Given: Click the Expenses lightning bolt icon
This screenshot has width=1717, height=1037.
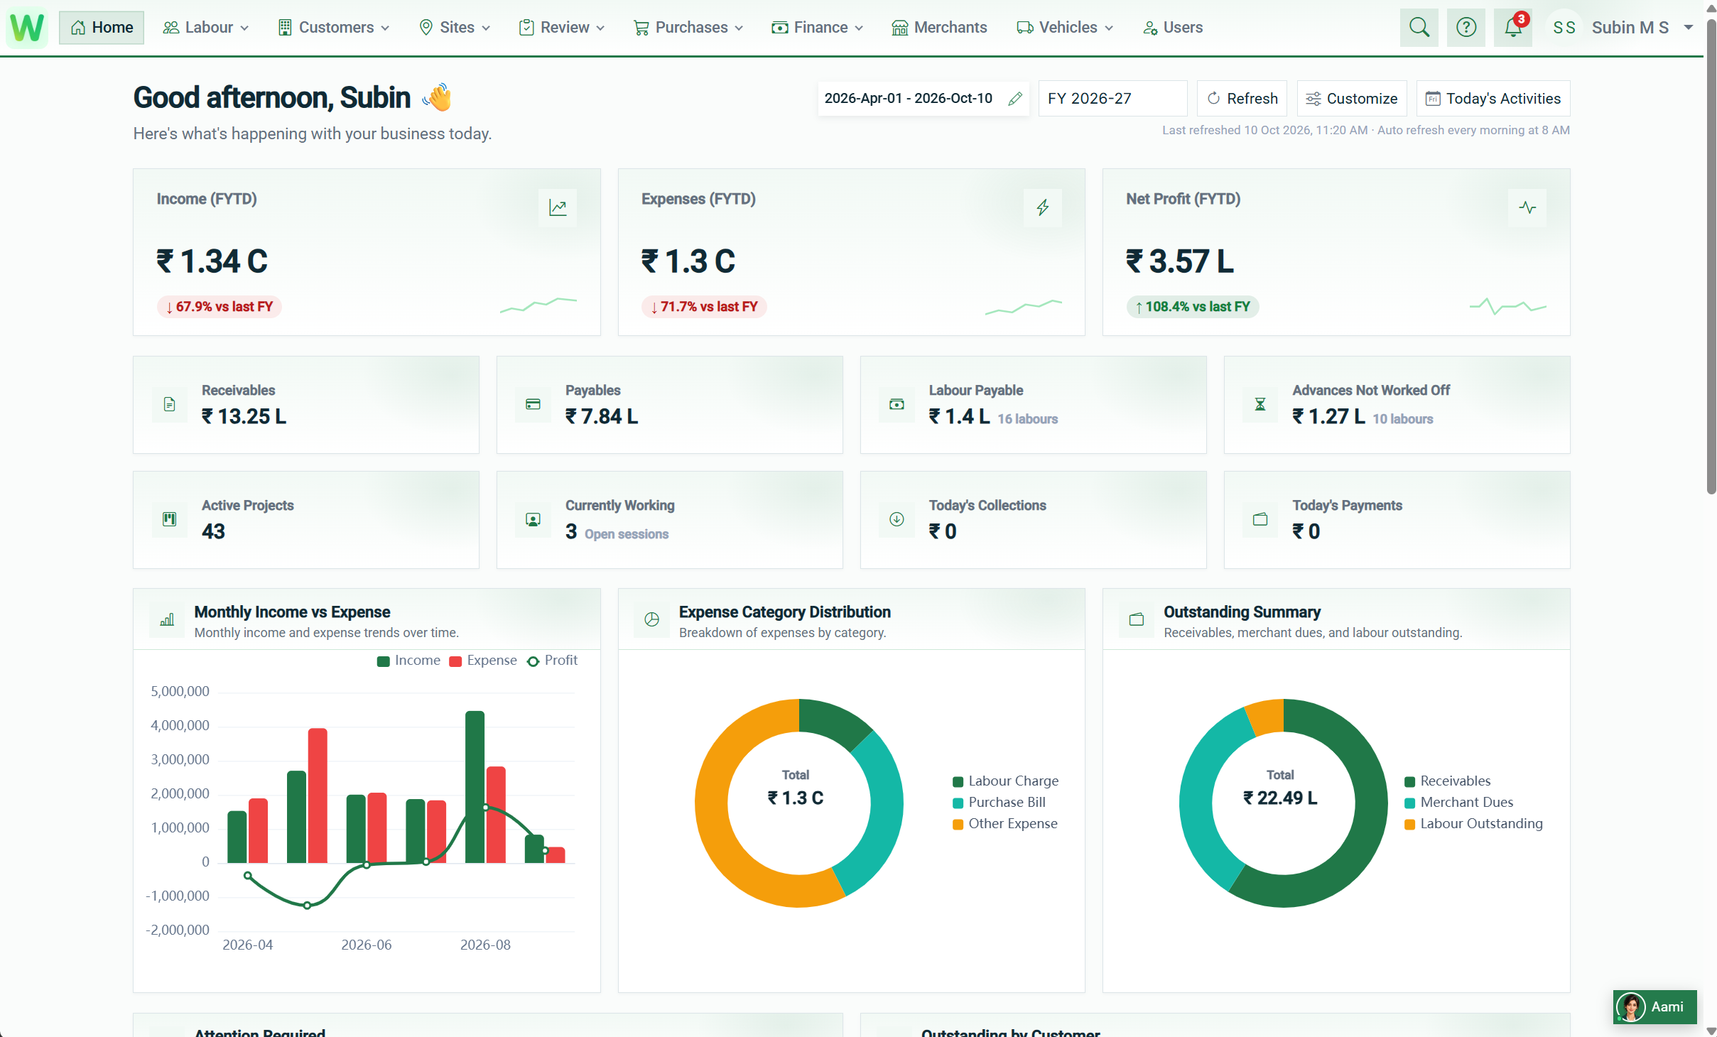Looking at the screenshot, I should 1042,207.
